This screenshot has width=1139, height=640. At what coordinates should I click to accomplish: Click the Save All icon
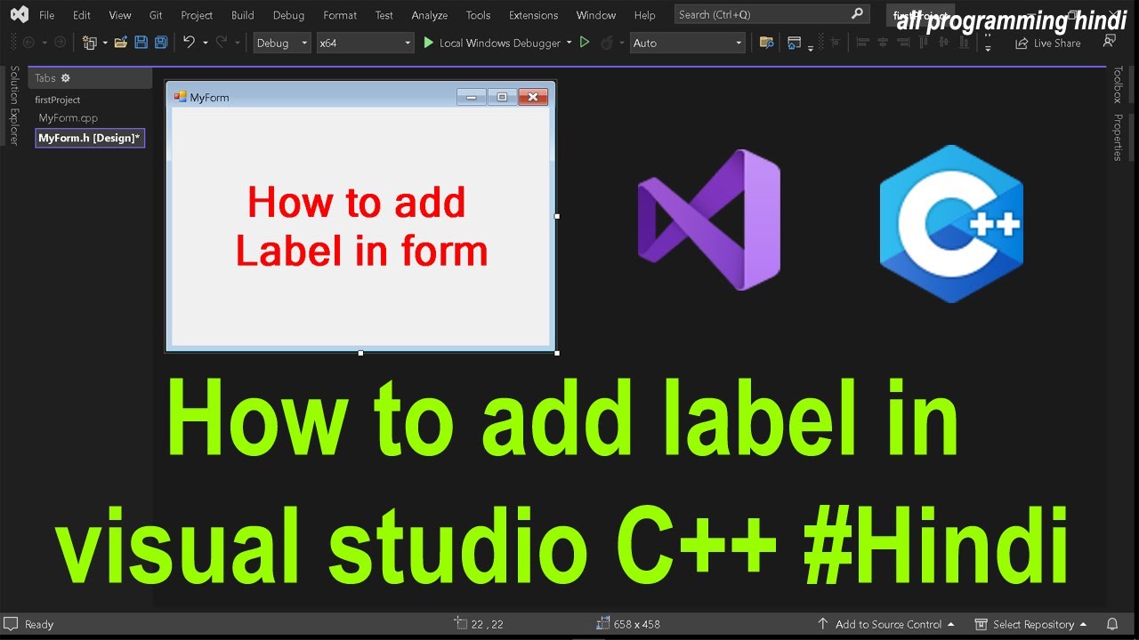point(161,43)
